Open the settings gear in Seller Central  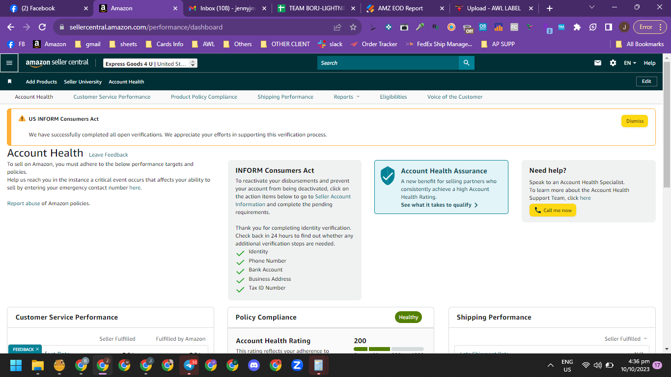613,63
